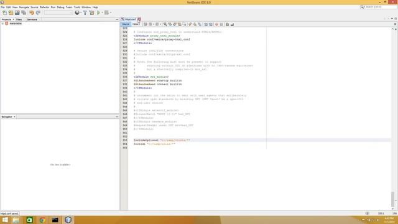
Task: Click the Build Project hammer icon
Action: tap(85, 12)
